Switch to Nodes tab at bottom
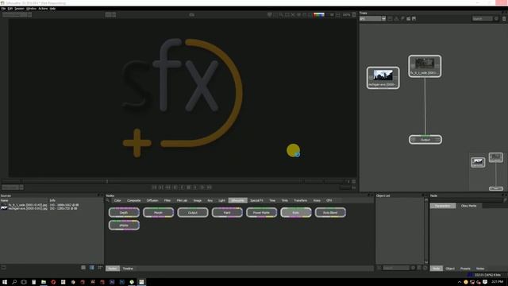508x286 pixels. pos(113,269)
